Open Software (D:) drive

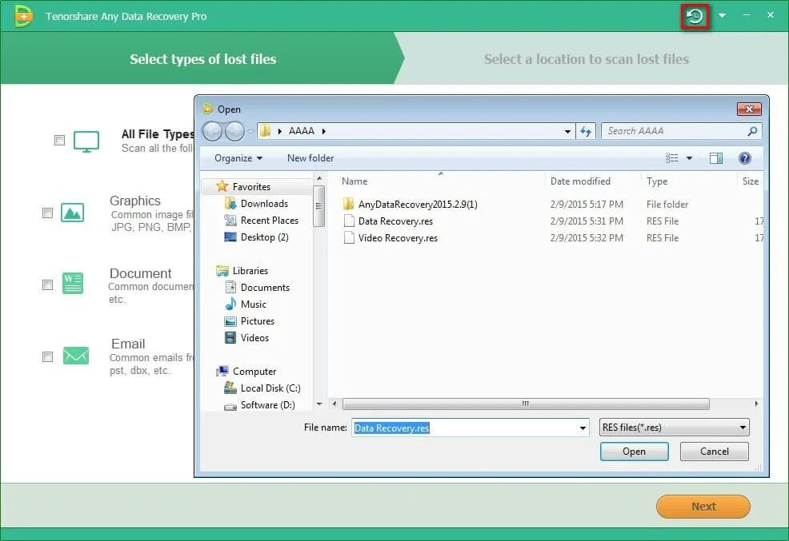coord(267,405)
